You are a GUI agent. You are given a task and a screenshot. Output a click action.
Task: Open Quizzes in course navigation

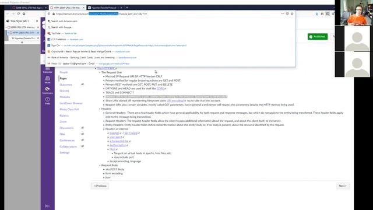click(64, 91)
